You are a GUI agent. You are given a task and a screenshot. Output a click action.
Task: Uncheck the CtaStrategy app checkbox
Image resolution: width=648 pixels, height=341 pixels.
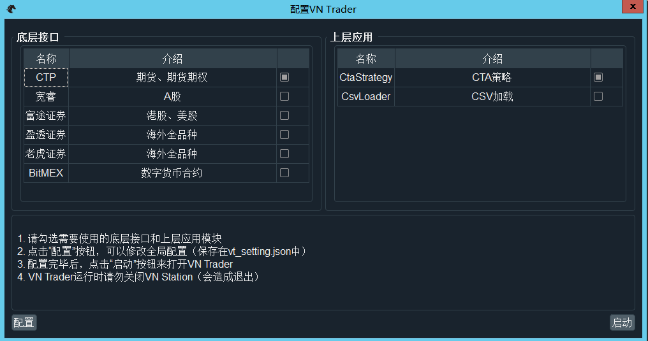tap(598, 77)
